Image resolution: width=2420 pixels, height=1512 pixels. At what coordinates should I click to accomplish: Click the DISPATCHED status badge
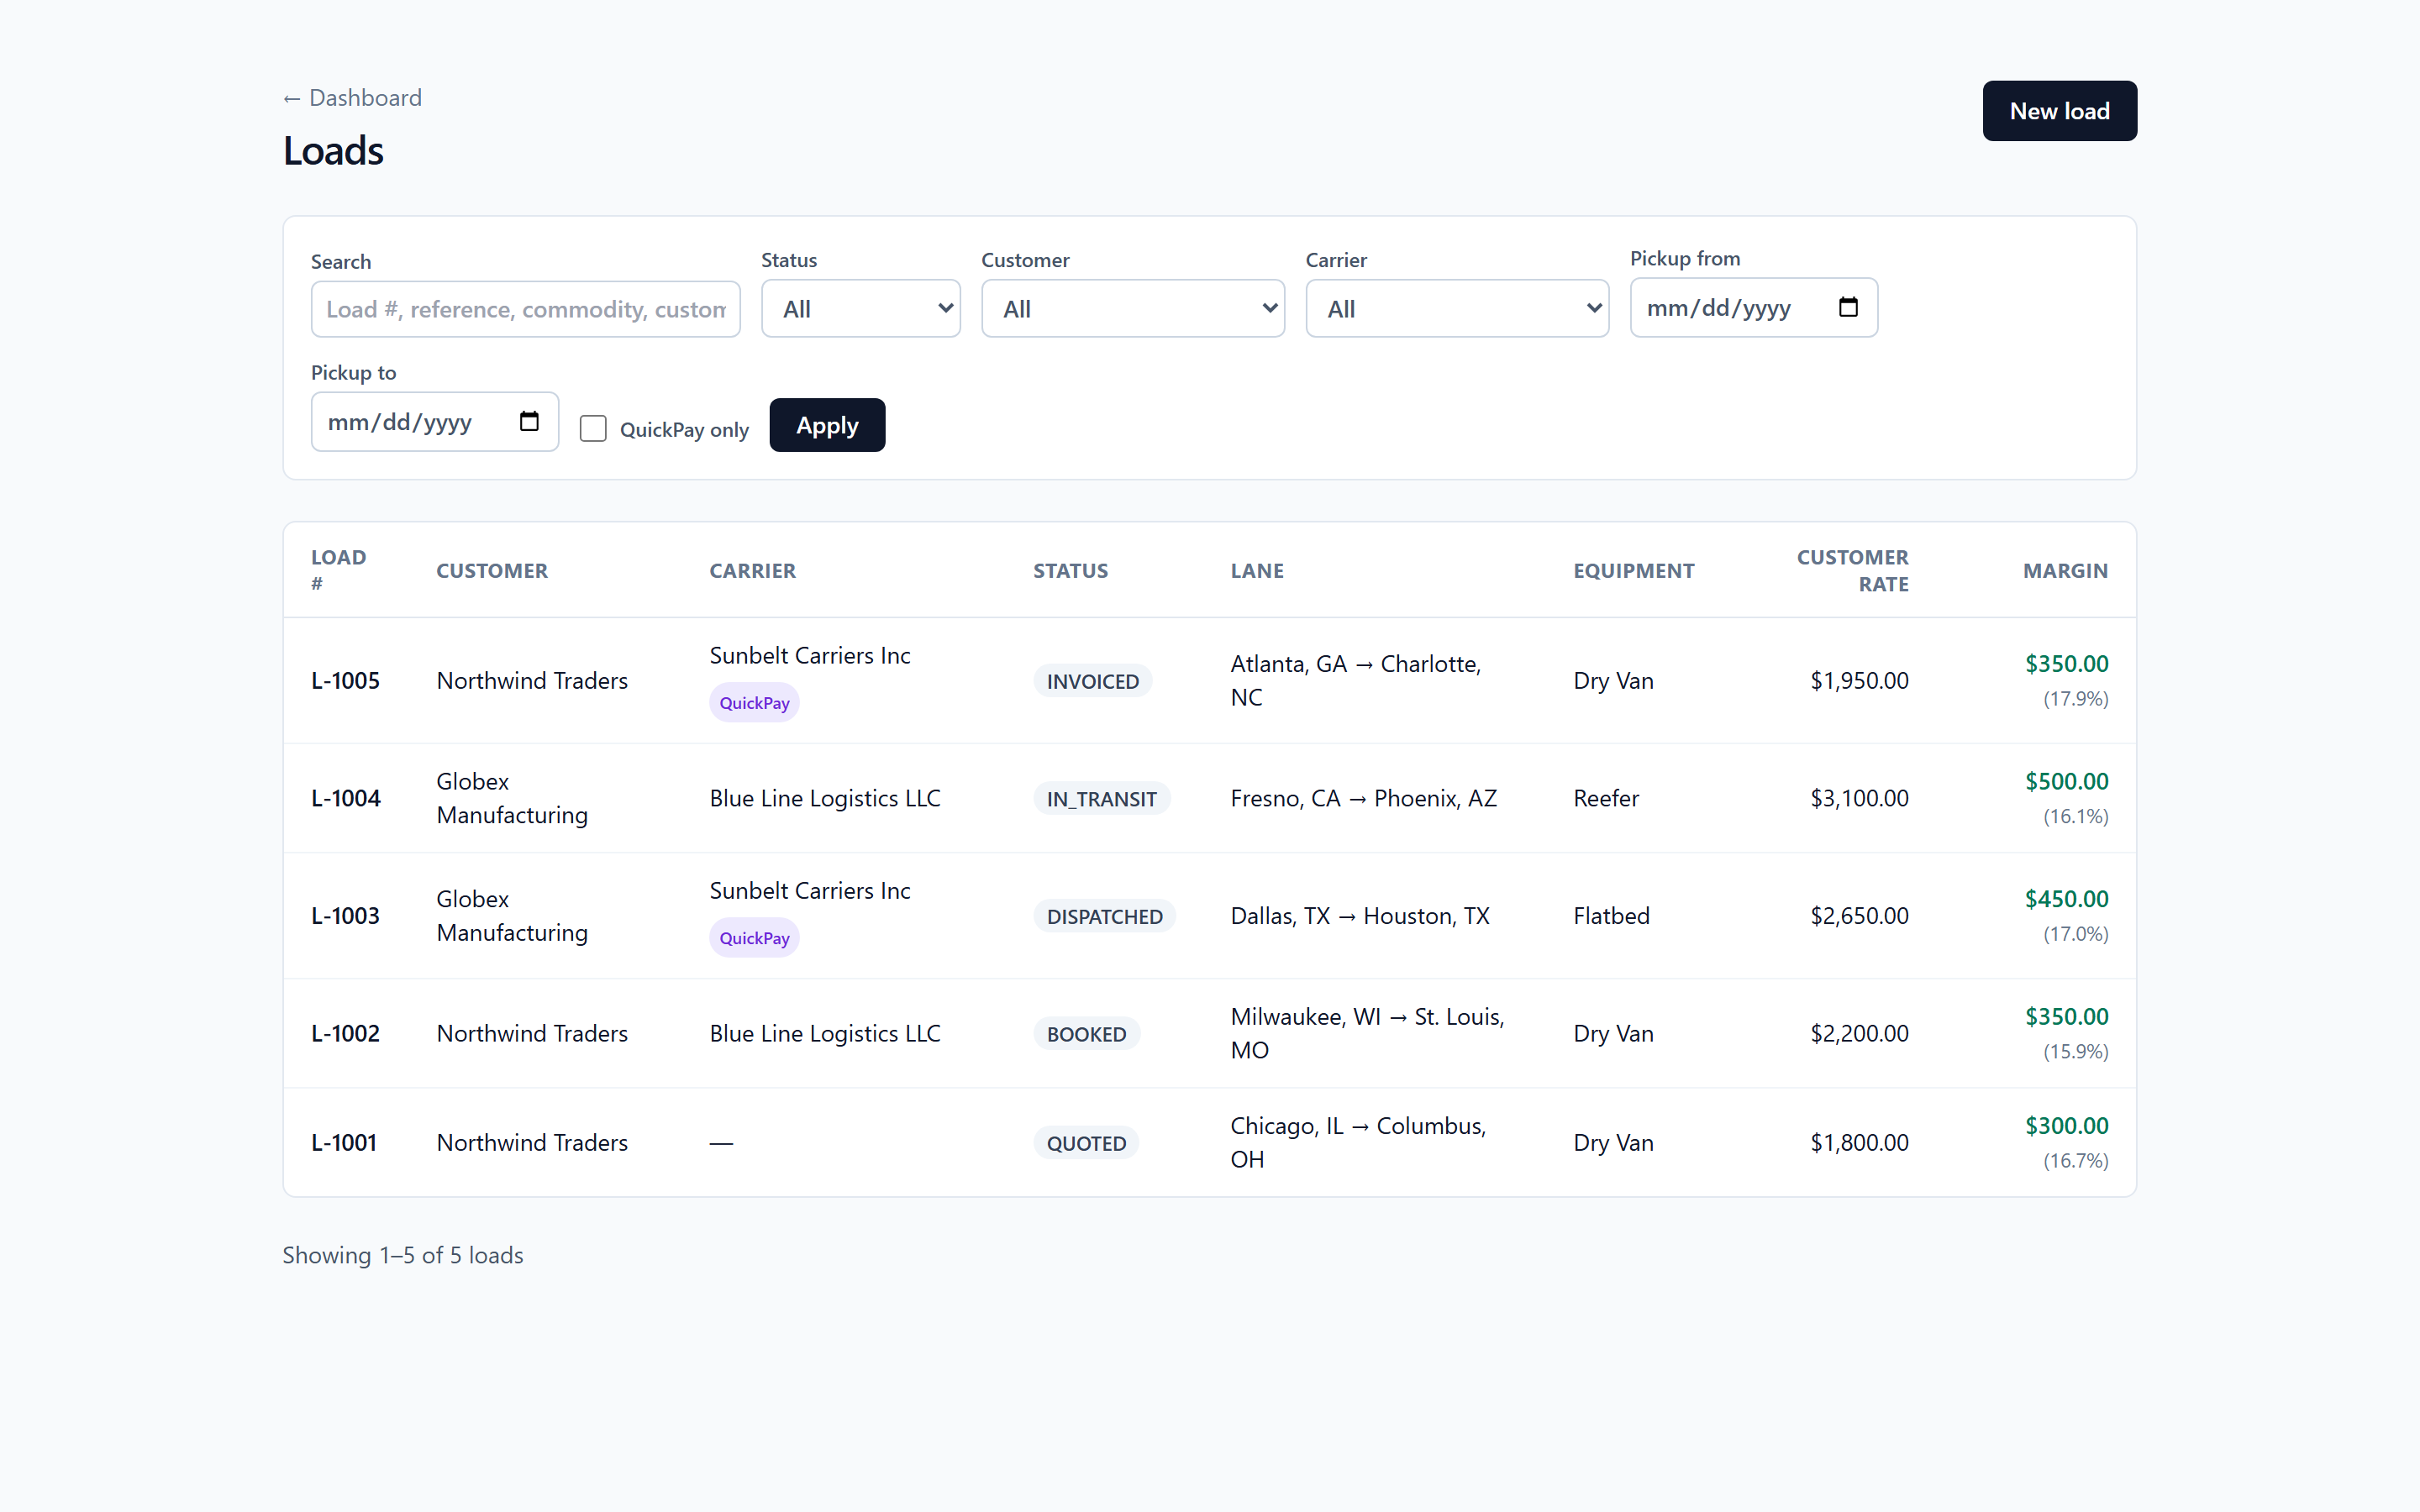click(1104, 916)
